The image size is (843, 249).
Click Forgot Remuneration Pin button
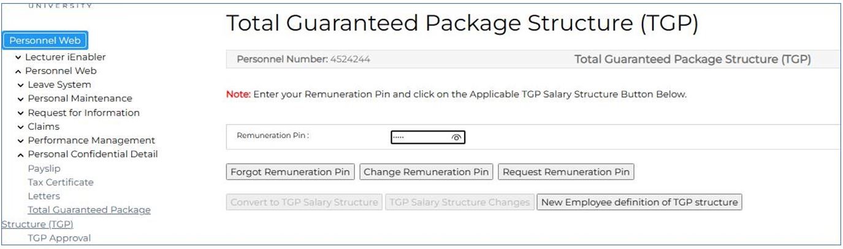coord(290,172)
